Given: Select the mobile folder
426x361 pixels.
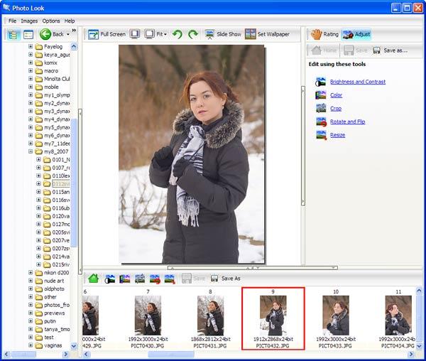Looking at the screenshot, I should tap(51, 87).
